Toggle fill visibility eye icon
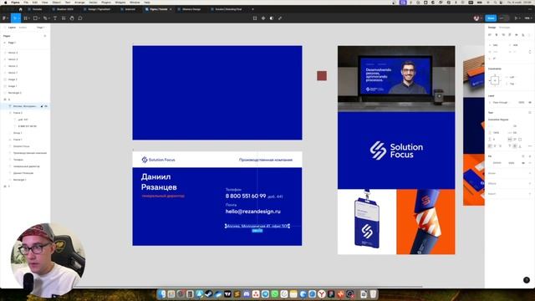 point(523,163)
